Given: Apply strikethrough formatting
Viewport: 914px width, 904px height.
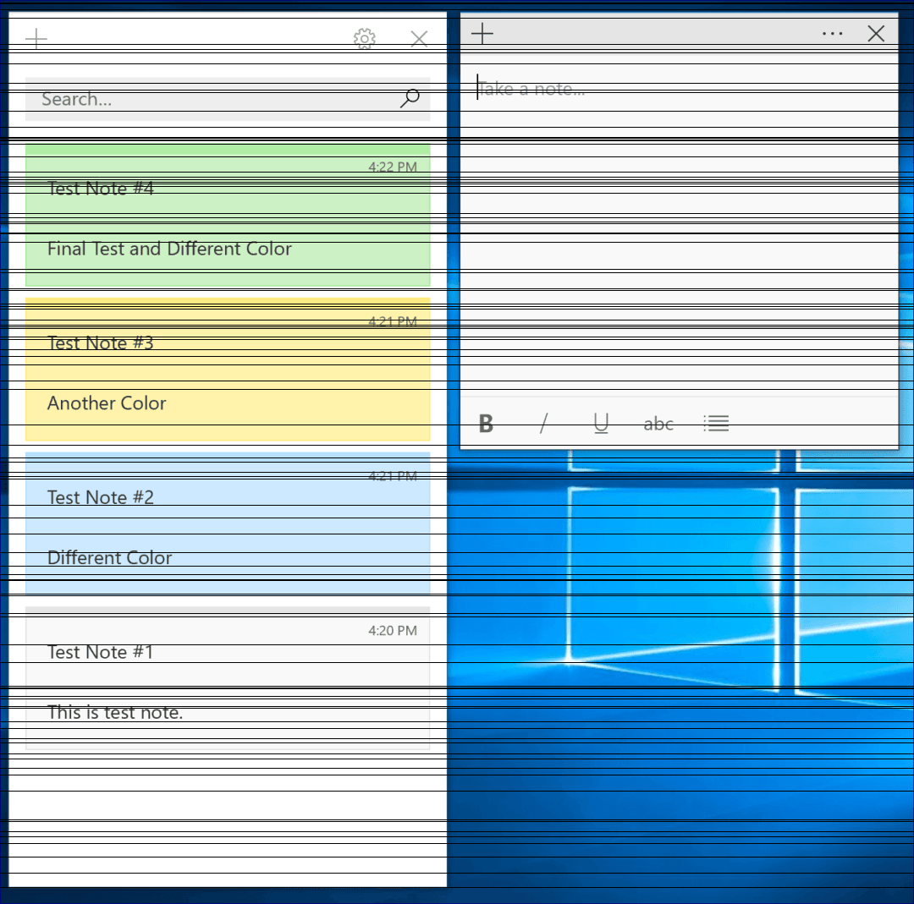Looking at the screenshot, I should click(x=658, y=423).
